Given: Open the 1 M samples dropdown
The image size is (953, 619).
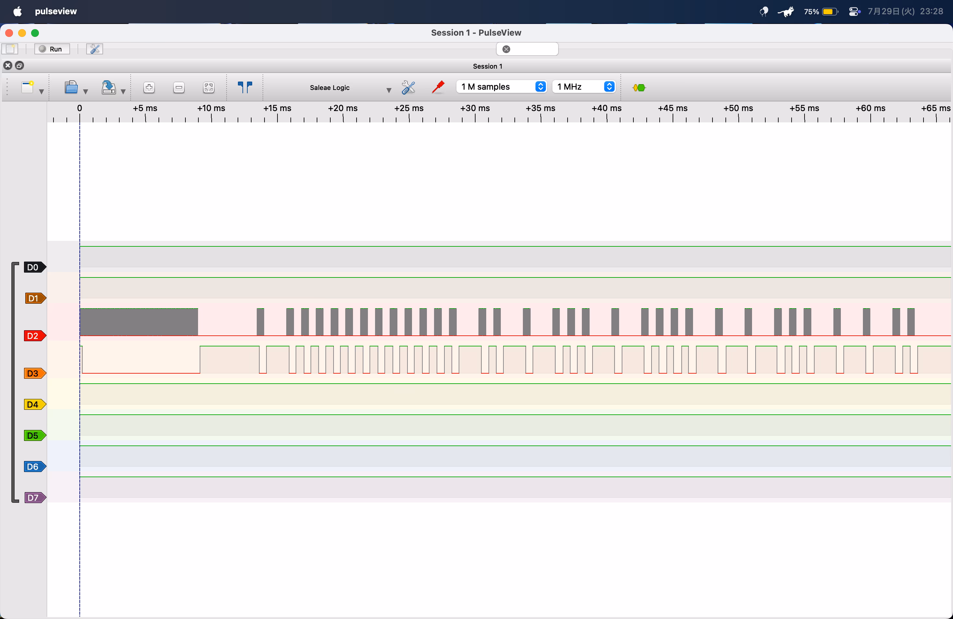Looking at the screenshot, I should pos(501,87).
